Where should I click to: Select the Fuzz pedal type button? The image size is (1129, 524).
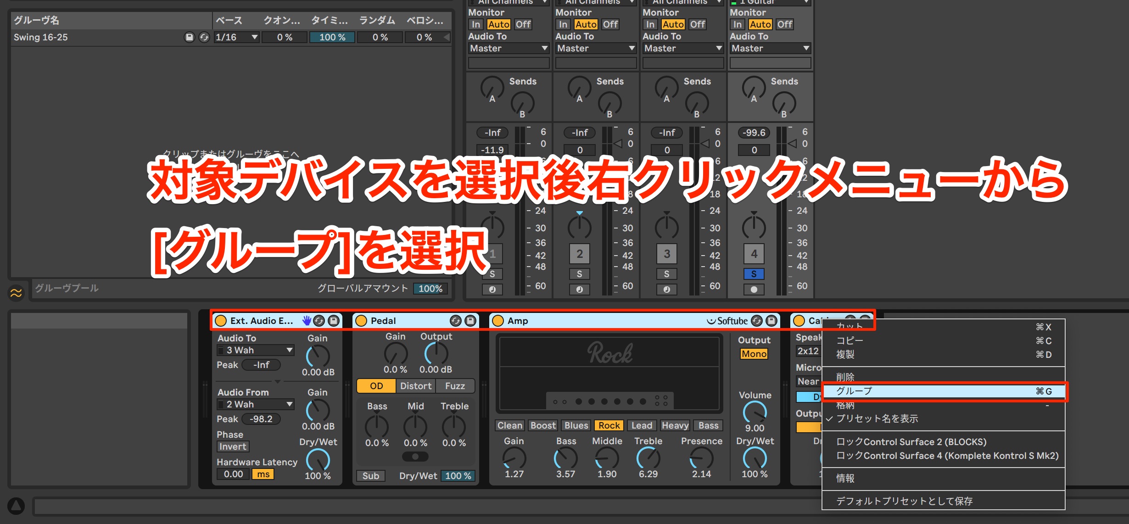[455, 386]
